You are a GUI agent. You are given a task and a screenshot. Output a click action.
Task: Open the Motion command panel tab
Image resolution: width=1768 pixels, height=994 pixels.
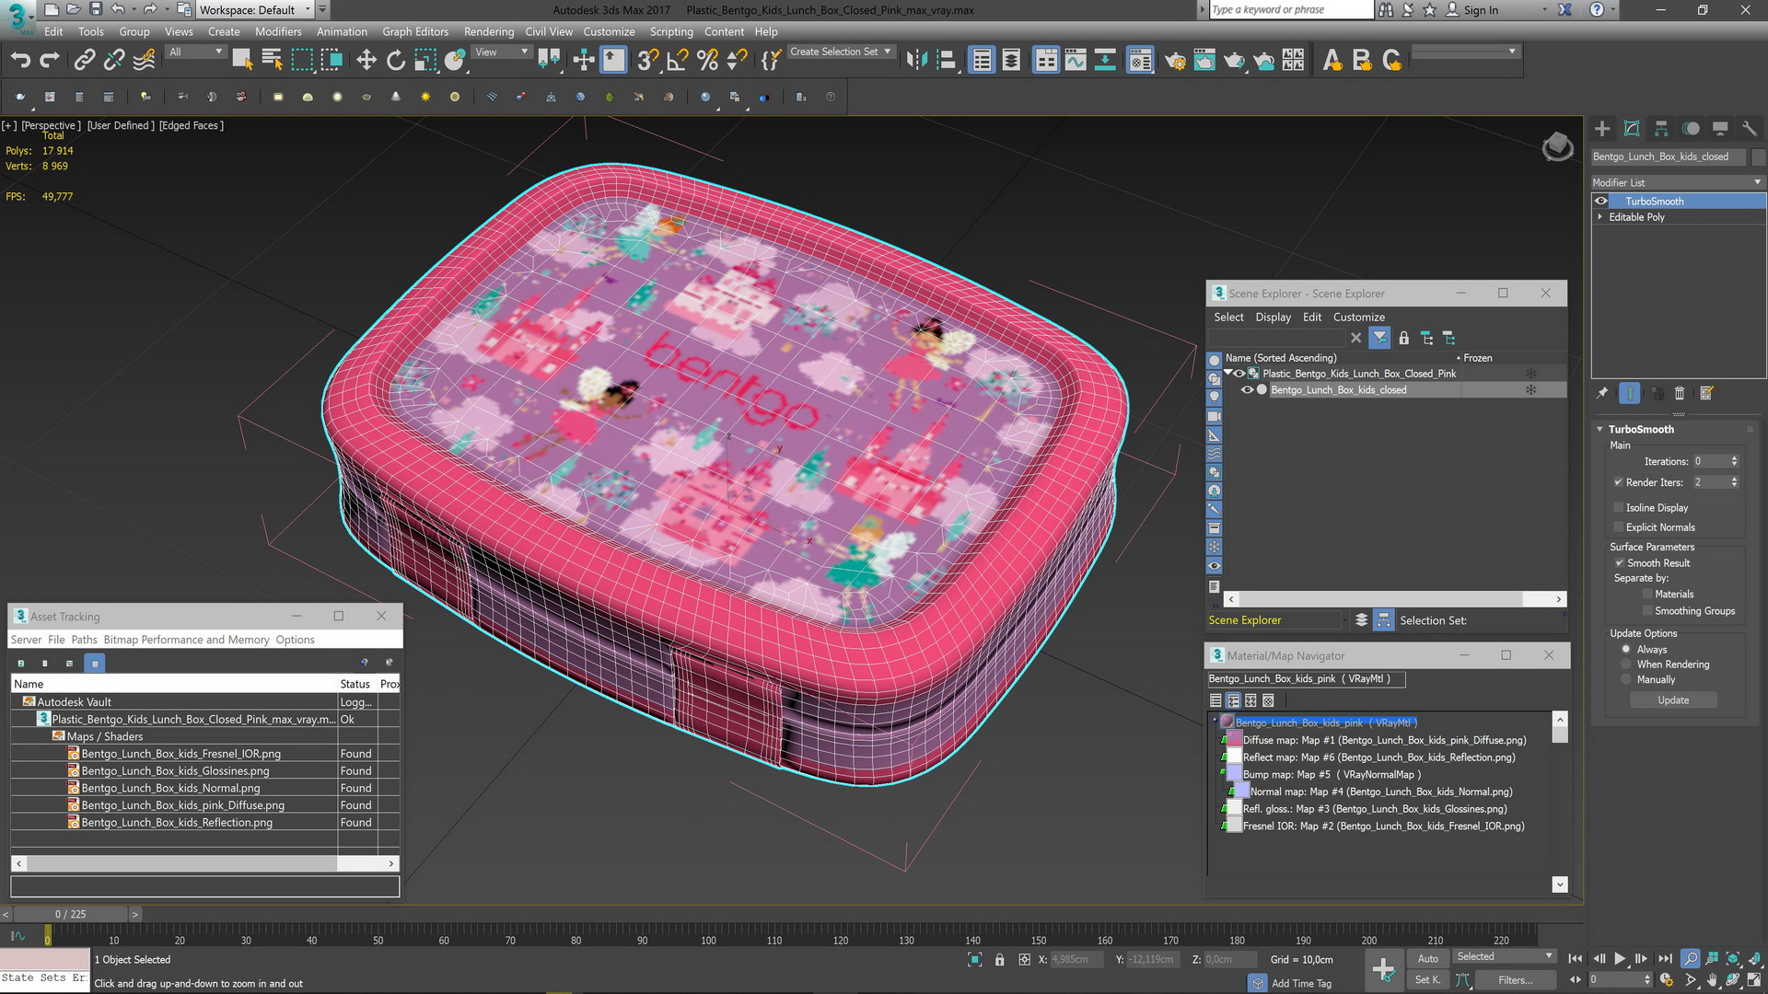pos(1691,129)
